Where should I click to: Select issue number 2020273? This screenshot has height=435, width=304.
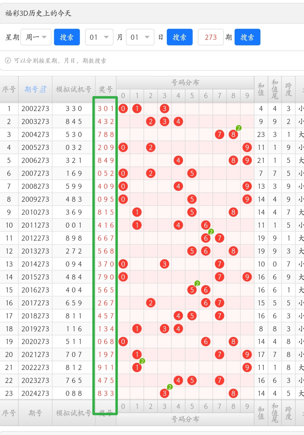35,341
